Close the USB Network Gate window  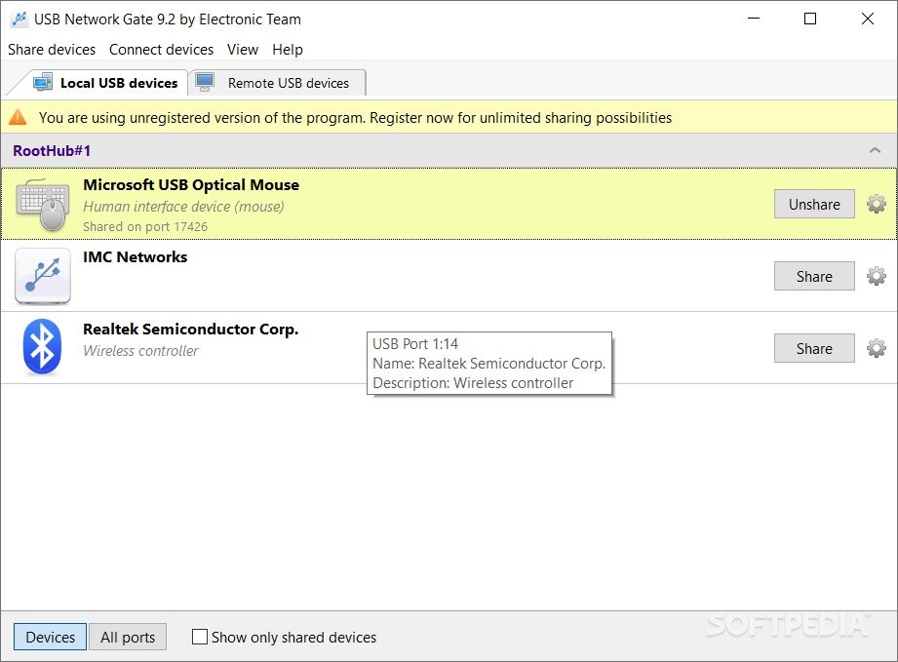click(867, 19)
